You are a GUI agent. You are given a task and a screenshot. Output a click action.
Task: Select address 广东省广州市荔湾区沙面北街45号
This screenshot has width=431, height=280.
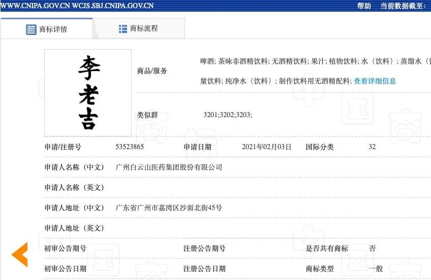click(x=169, y=207)
